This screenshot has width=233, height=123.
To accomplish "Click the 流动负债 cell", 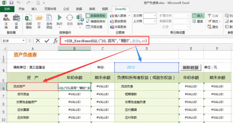I will click(x=146, y=86).
